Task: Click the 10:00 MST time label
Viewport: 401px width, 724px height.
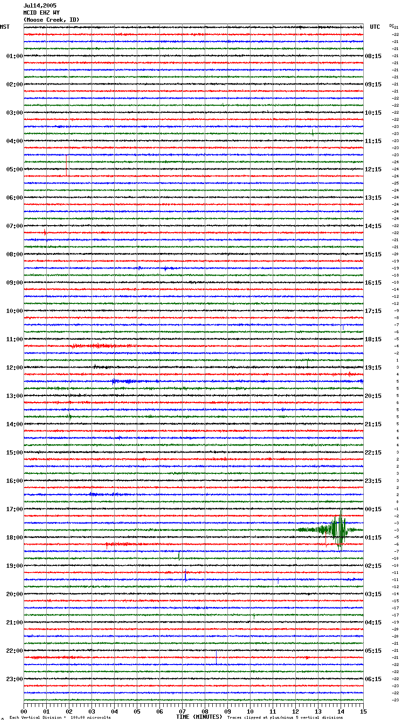Action: [x=15, y=311]
